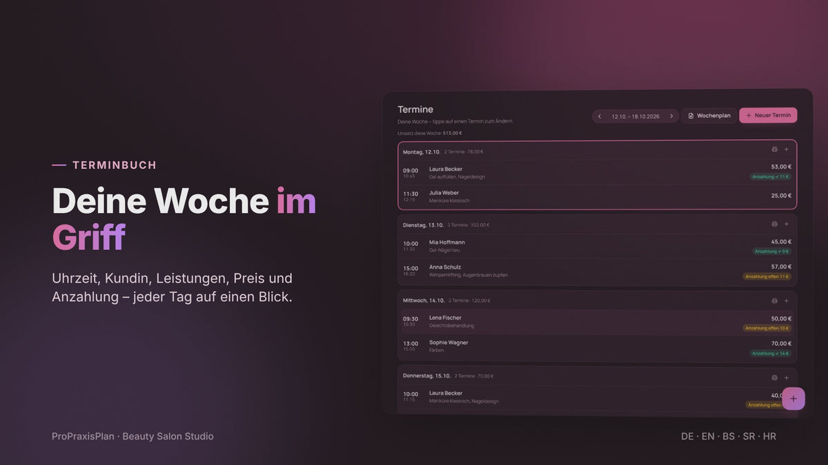Select the date range 12.10. – 18.10.2026
The width and height of the screenshot is (828, 465).
tap(635, 116)
